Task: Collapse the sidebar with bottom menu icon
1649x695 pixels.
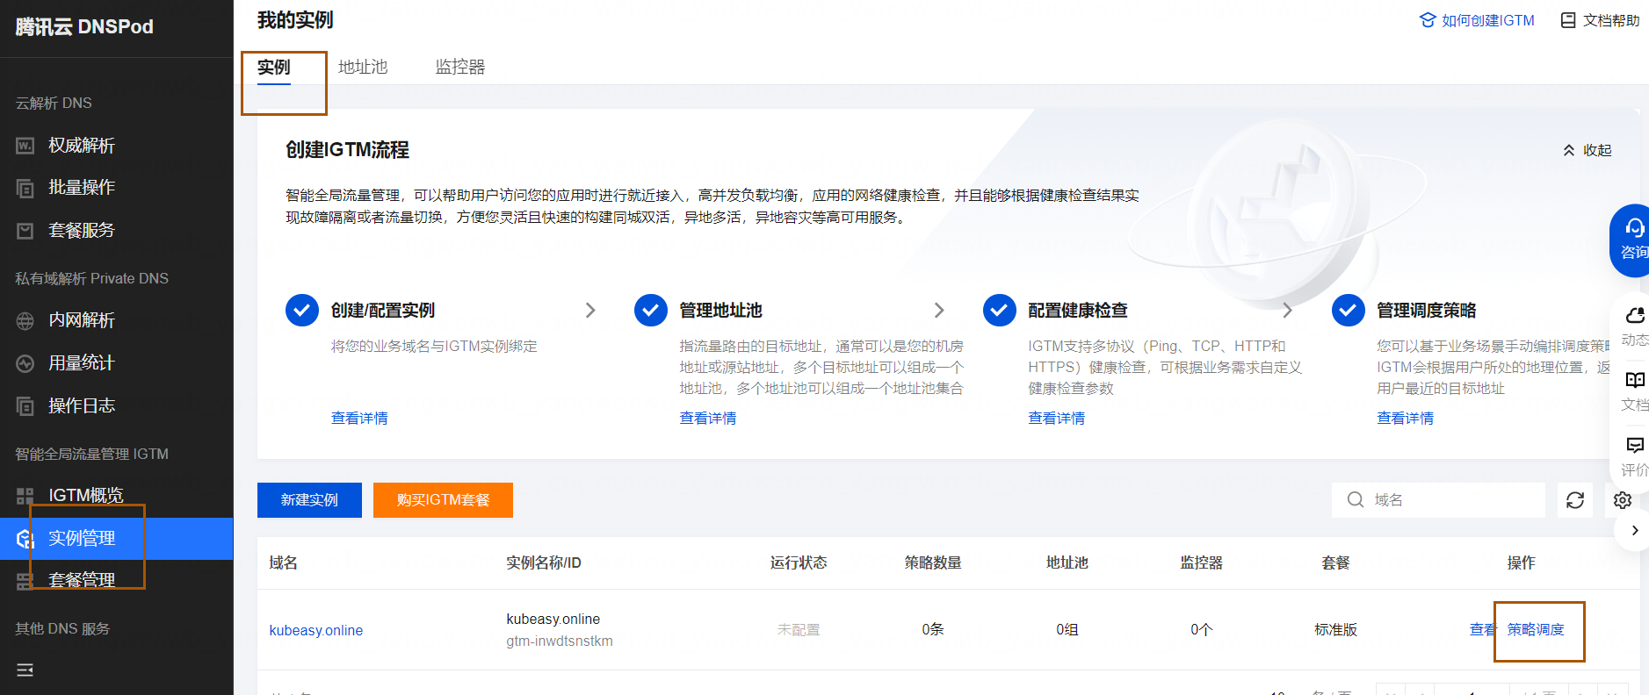Action: coord(25,670)
